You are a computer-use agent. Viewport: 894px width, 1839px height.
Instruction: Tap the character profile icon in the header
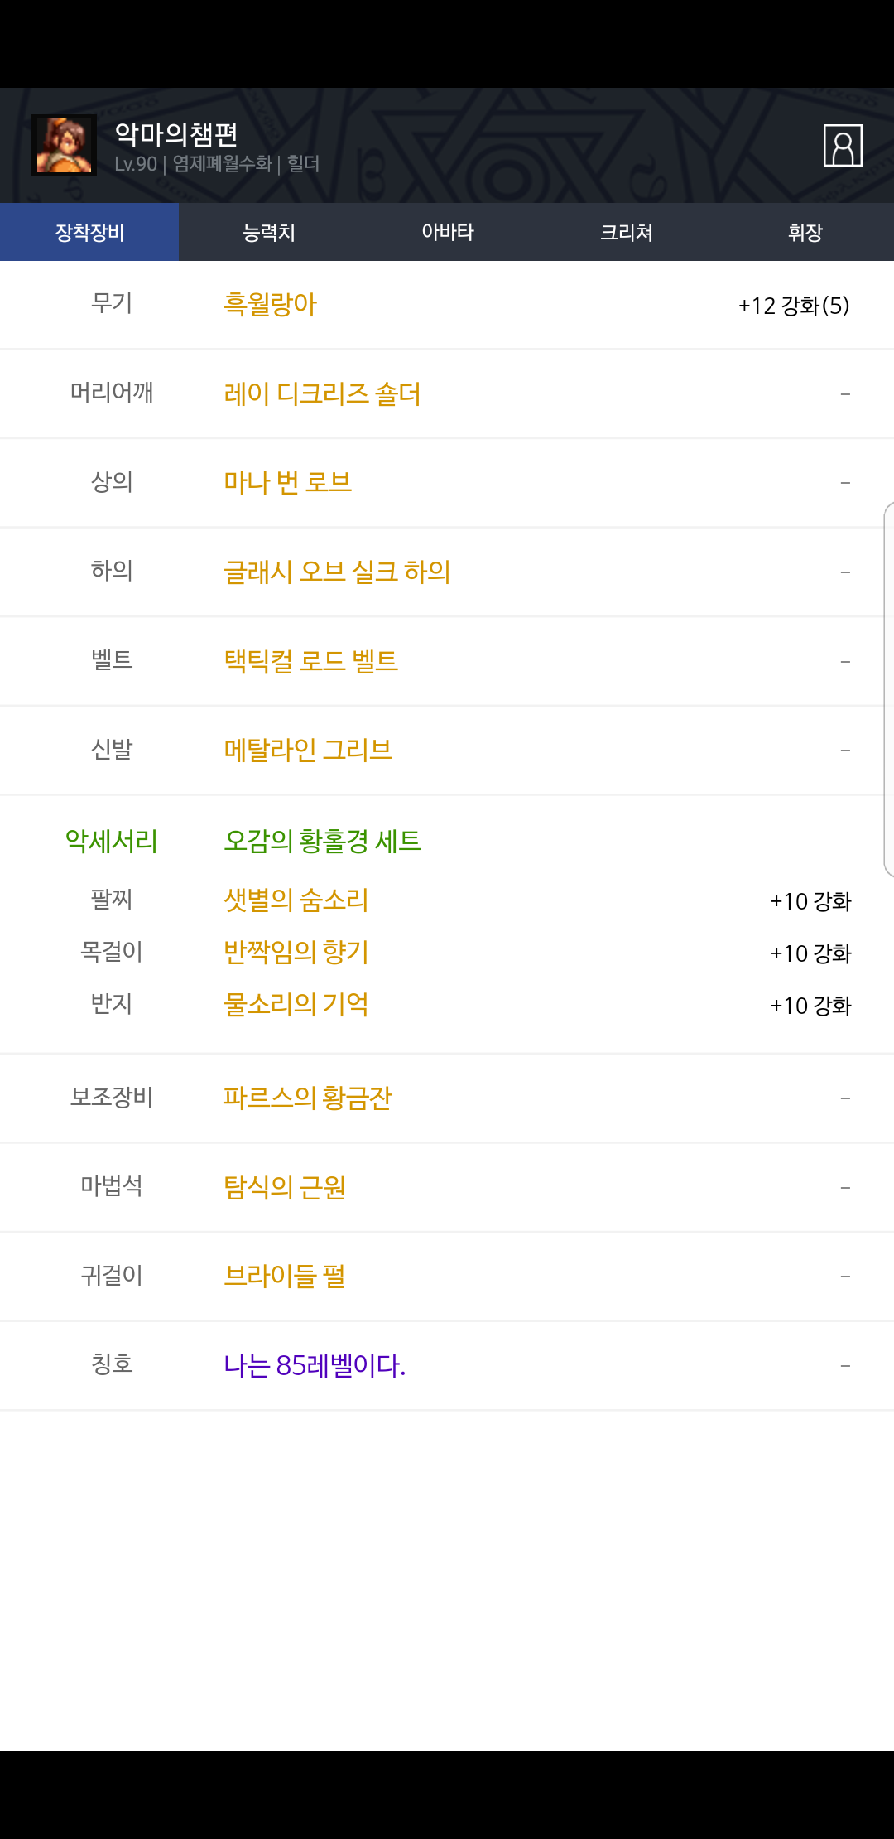coord(843,146)
